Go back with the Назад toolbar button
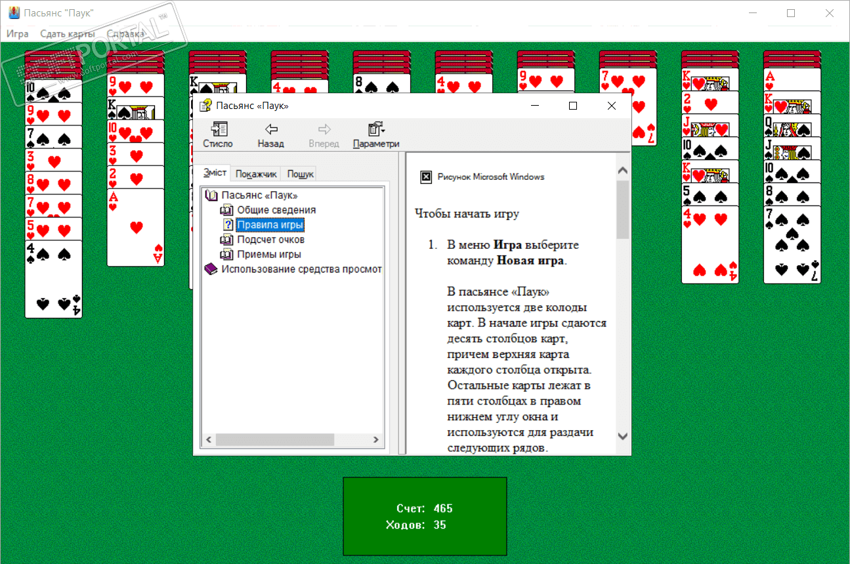Image resolution: width=850 pixels, height=564 pixels. click(x=271, y=135)
